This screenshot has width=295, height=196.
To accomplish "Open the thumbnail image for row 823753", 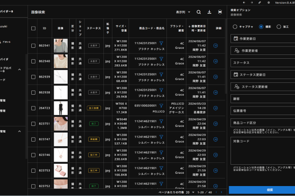I will (61, 170).
